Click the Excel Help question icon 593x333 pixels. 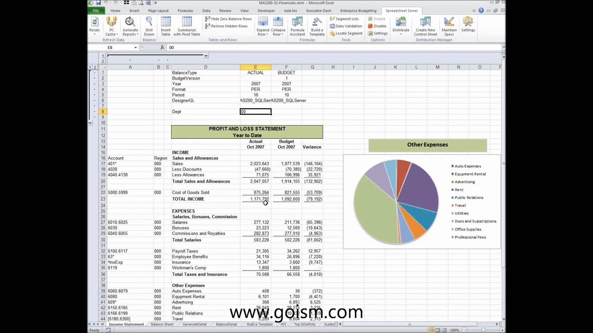coord(481,11)
